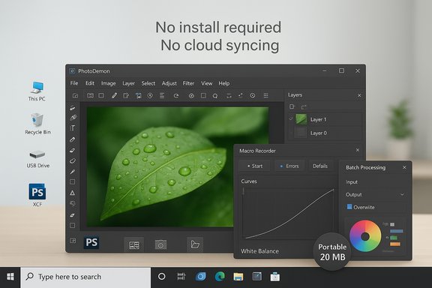Pick the blue swatch beside color wheel
This screenshot has width=432, height=288.
coord(397,231)
